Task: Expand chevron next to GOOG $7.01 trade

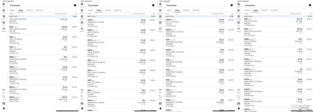Action: (x=253, y=99)
